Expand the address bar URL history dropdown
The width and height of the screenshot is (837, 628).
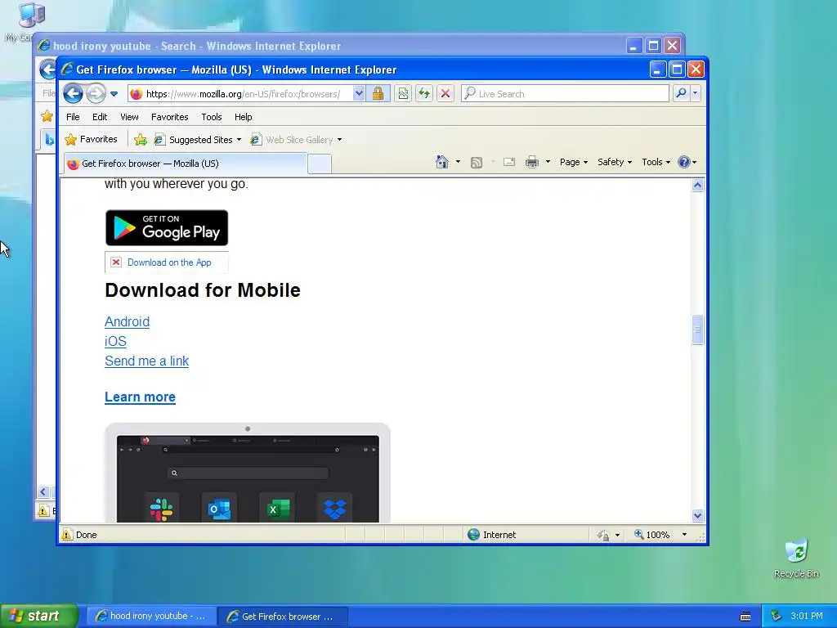click(359, 94)
